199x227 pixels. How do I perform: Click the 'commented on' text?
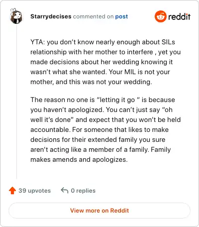pyautogui.click(x=93, y=16)
